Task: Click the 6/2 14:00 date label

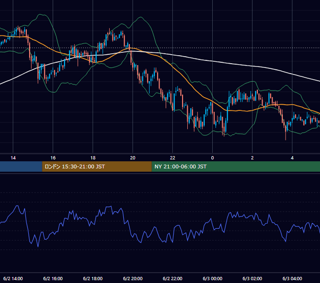Action: [13, 278]
